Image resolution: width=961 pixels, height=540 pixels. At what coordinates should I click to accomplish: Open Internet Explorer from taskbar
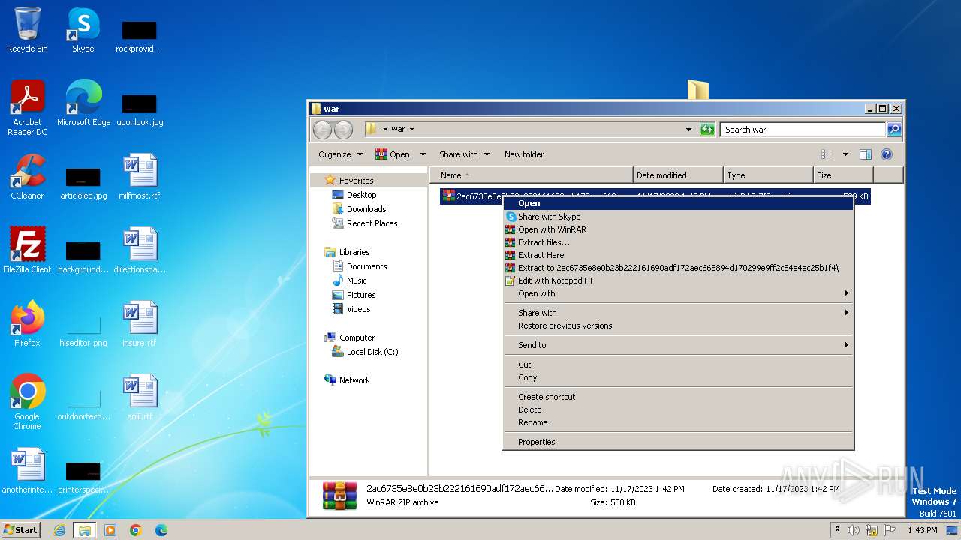point(59,530)
